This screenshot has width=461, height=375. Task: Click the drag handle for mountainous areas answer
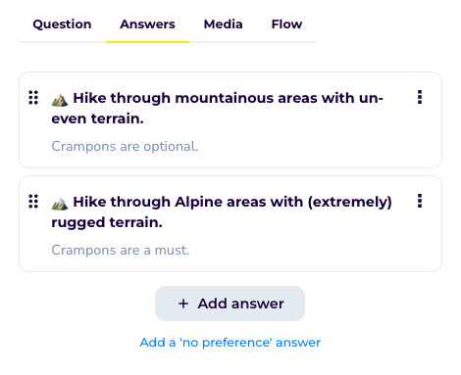[33, 98]
